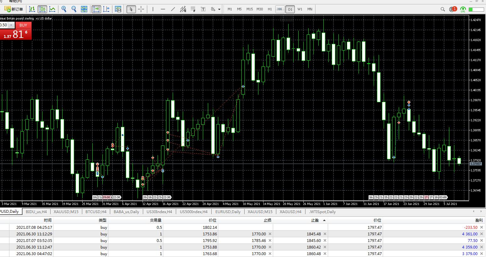Toggle chart auto-scroll to latest bar
The width and height of the screenshot is (486, 257).
(96, 9)
